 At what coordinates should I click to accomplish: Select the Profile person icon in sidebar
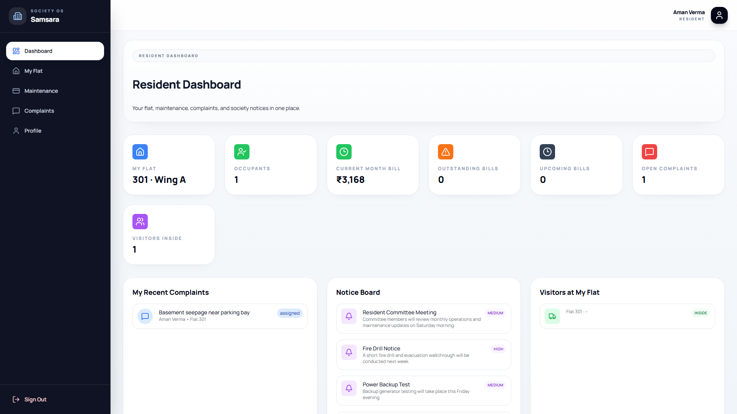(x=16, y=131)
